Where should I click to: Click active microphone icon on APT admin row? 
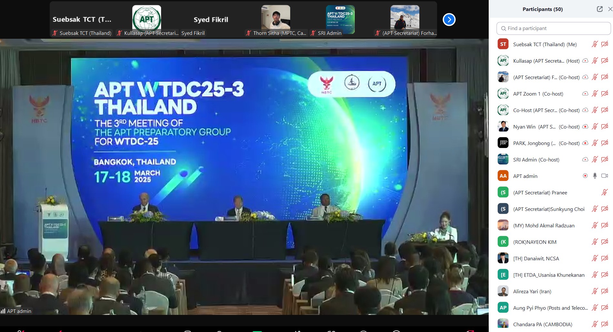coord(595,176)
